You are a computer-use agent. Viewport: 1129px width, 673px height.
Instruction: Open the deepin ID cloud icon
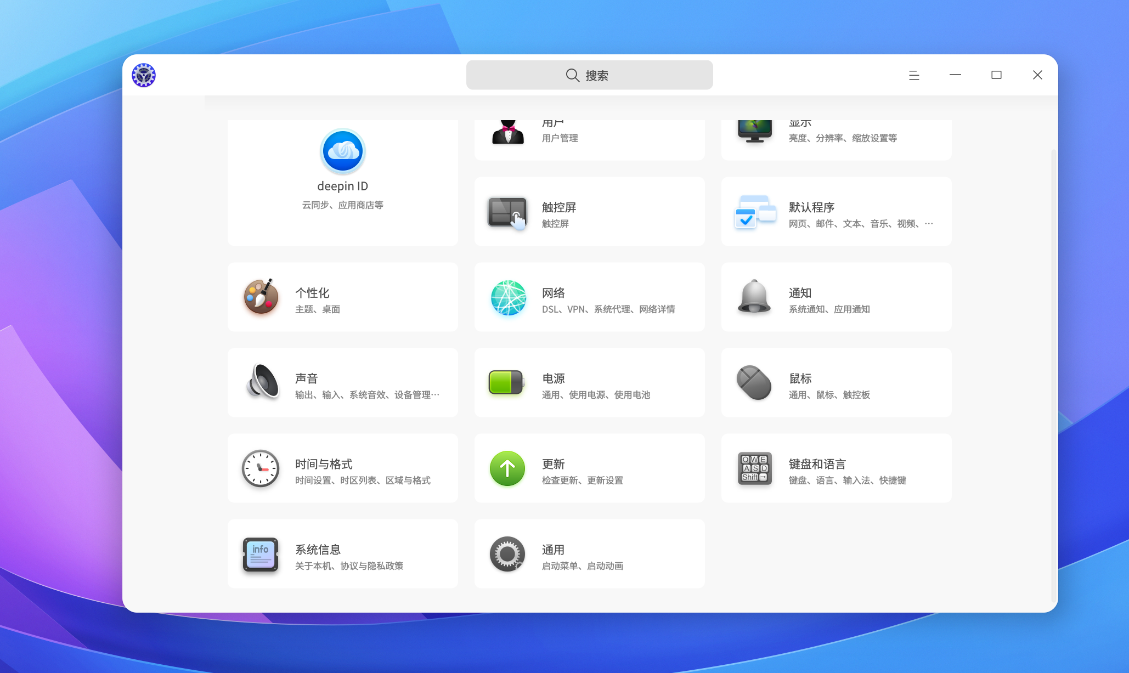tap(343, 151)
